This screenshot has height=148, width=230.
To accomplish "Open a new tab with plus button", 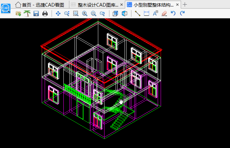I will tap(185, 5).
